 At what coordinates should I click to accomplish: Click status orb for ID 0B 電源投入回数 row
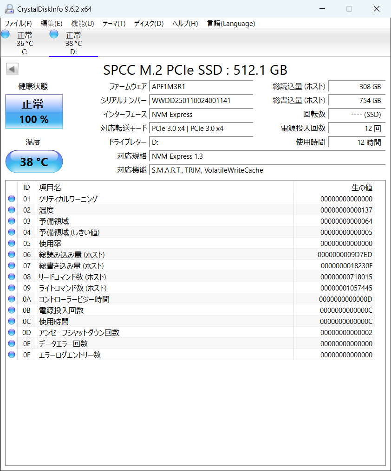coord(12,310)
